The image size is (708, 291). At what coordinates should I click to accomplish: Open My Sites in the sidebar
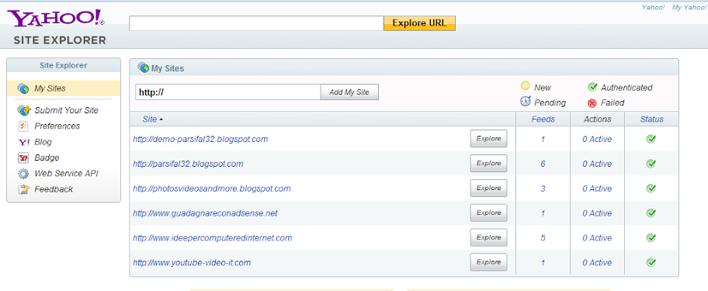click(x=50, y=88)
